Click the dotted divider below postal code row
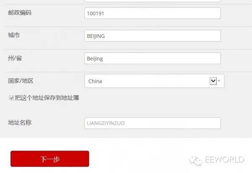This screenshot has height=173, width=252. click(128, 27)
